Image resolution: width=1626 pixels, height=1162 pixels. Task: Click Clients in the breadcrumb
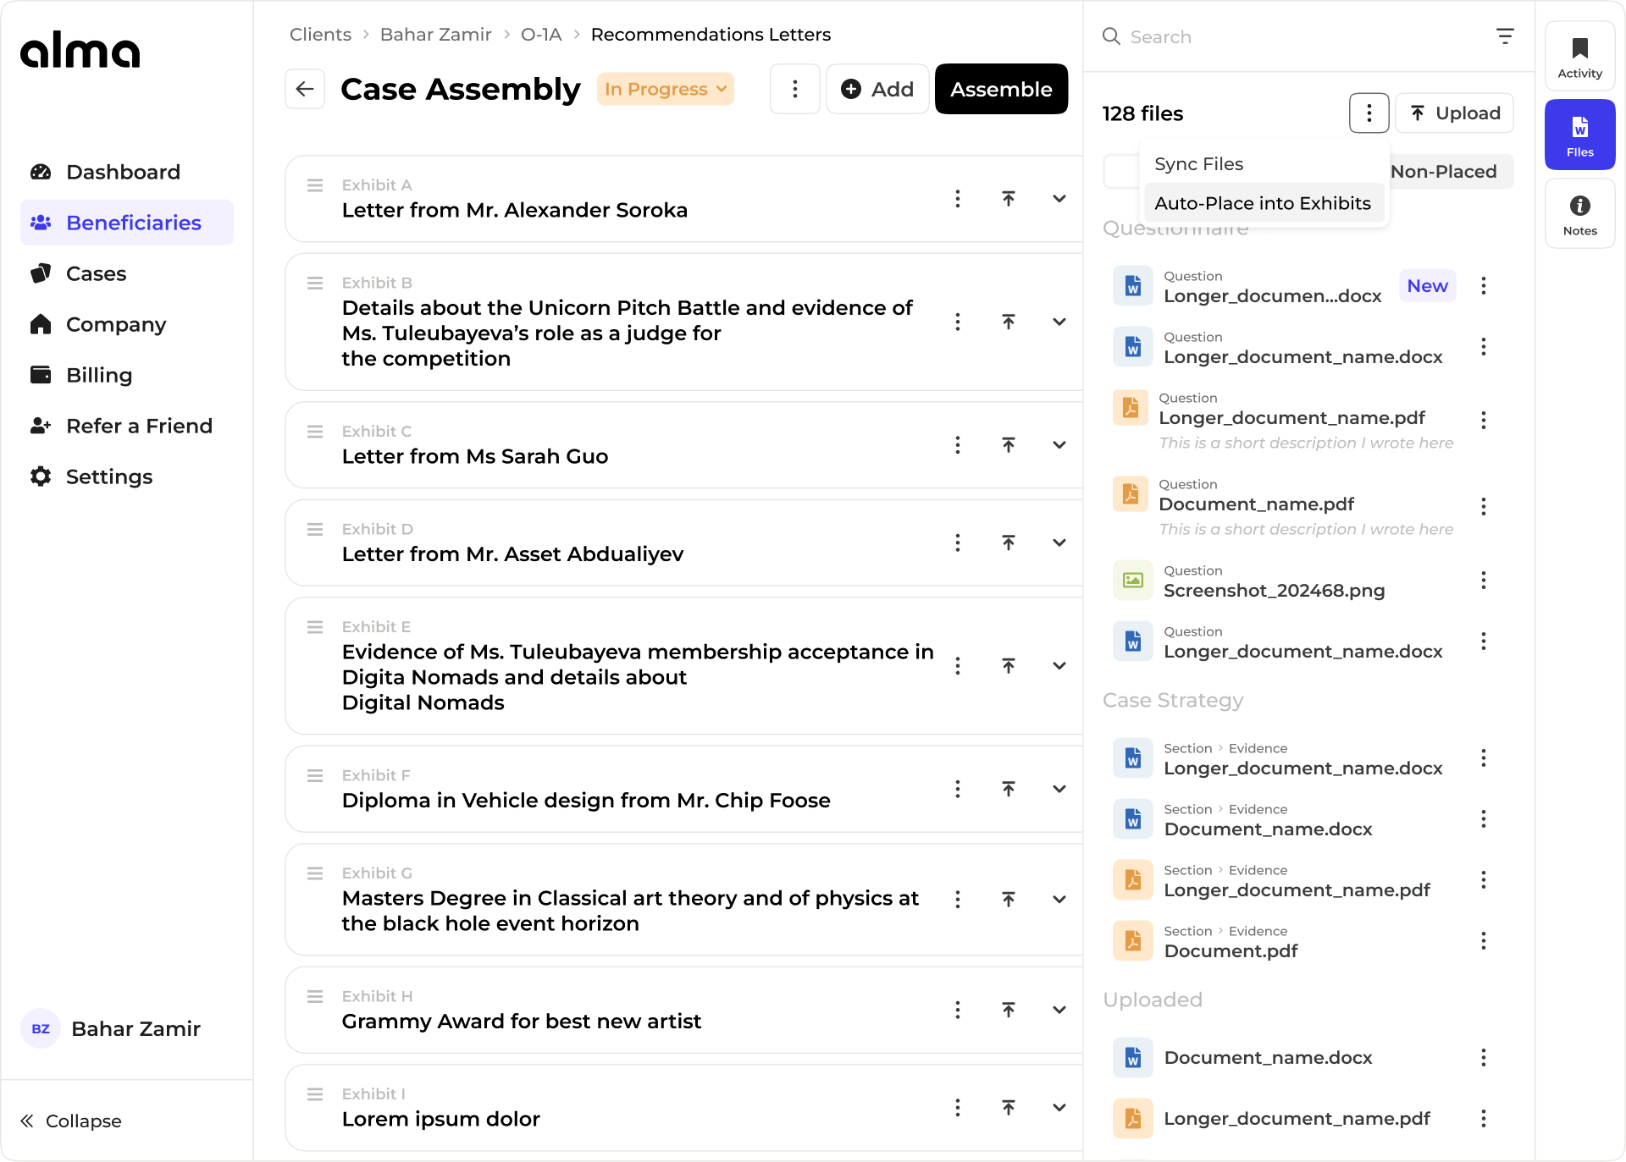(x=320, y=35)
